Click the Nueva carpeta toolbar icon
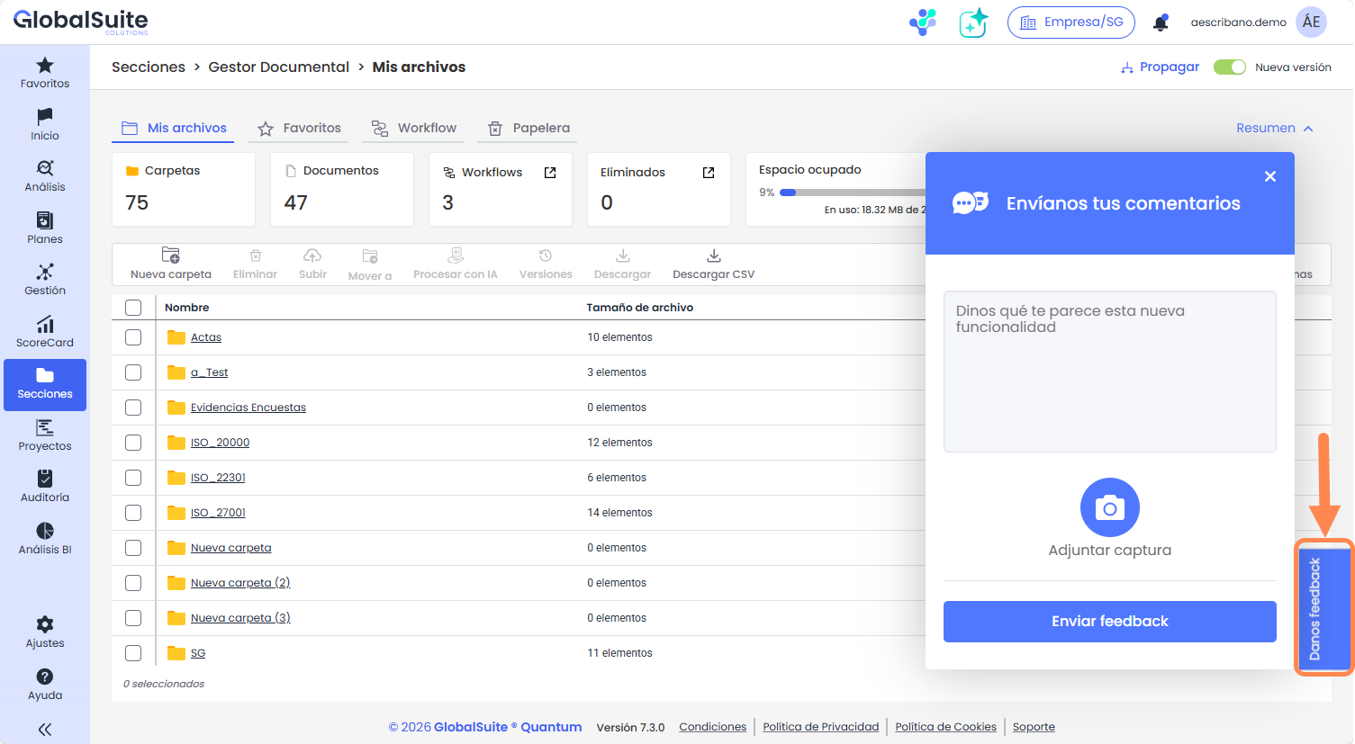 point(170,255)
